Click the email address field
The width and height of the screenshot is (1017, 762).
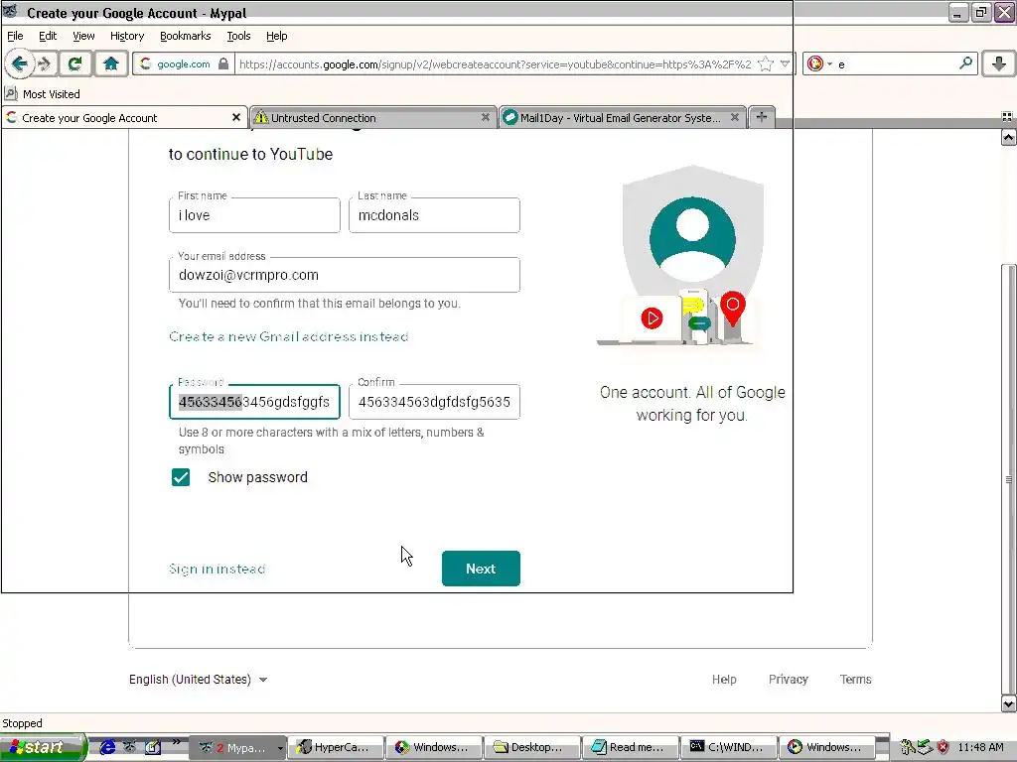click(345, 275)
